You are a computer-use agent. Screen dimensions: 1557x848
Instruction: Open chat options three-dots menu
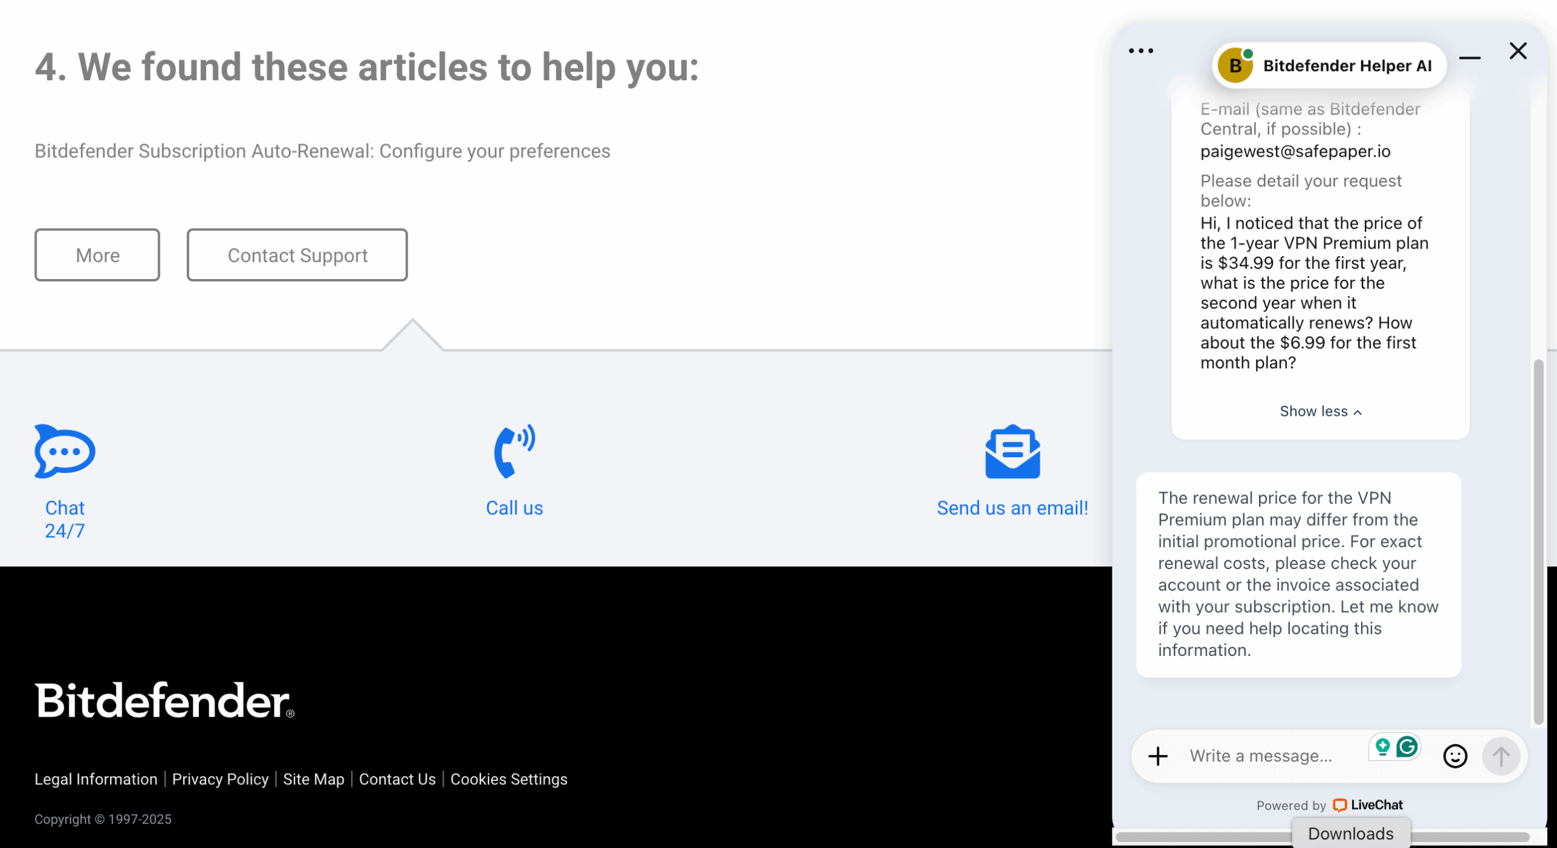point(1141,51)
